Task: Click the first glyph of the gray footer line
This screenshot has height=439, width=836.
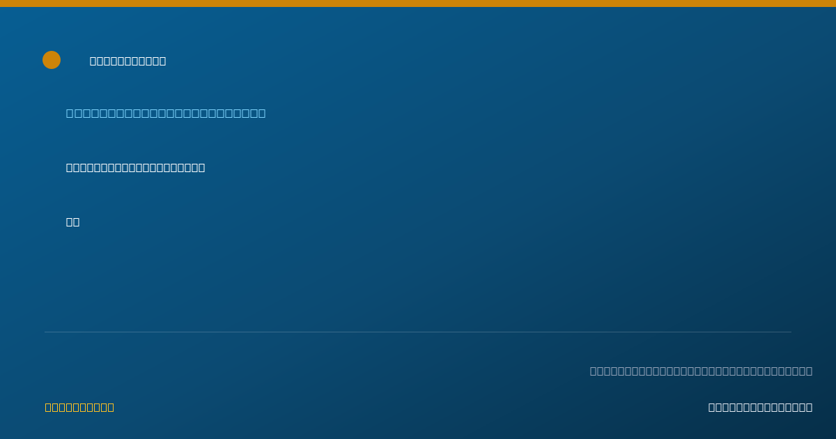Action: pyautogui.click(x=594, y=371)
